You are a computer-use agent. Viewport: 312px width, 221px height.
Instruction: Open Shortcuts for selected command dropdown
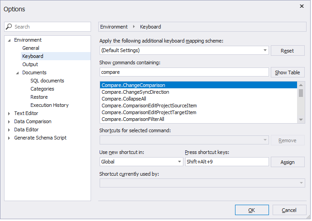coord(184,140)
